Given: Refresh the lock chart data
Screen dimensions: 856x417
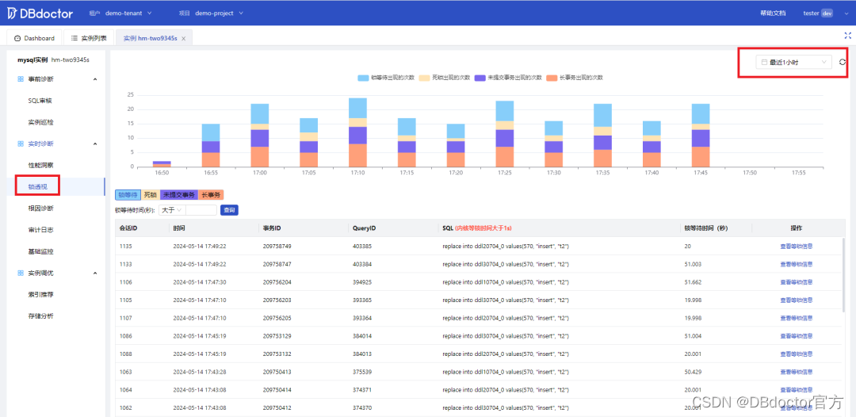Looking at the screenshot, I should click(843, 62).
